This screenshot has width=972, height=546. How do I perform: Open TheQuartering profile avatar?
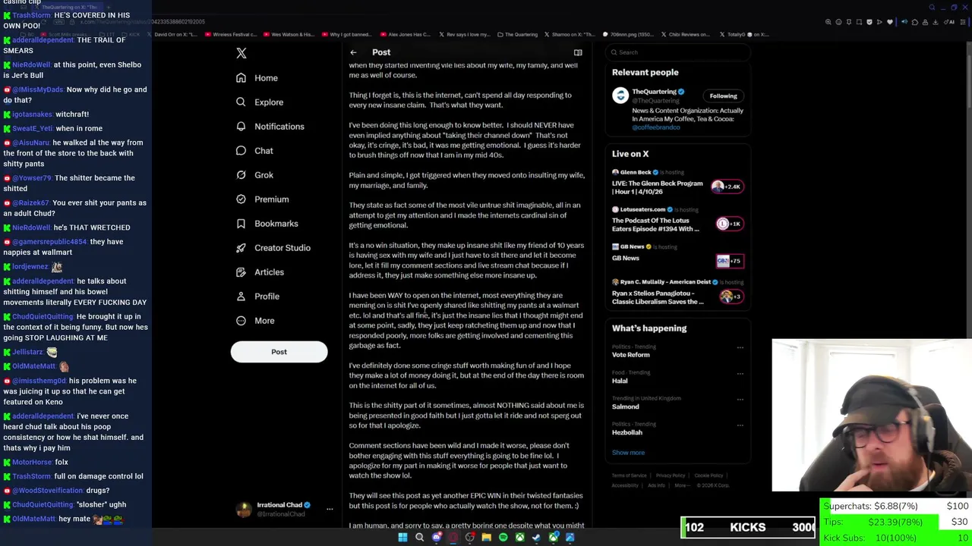(x=620, y=96)
